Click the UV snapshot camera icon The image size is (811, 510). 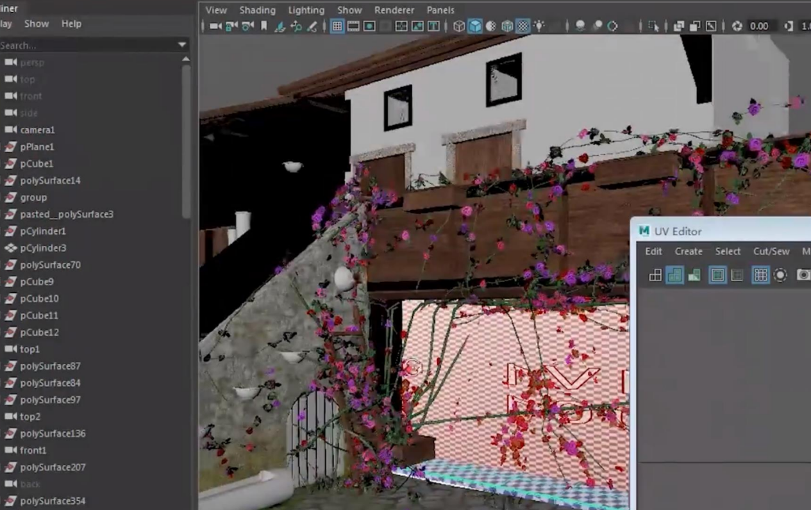click(803, 275)
